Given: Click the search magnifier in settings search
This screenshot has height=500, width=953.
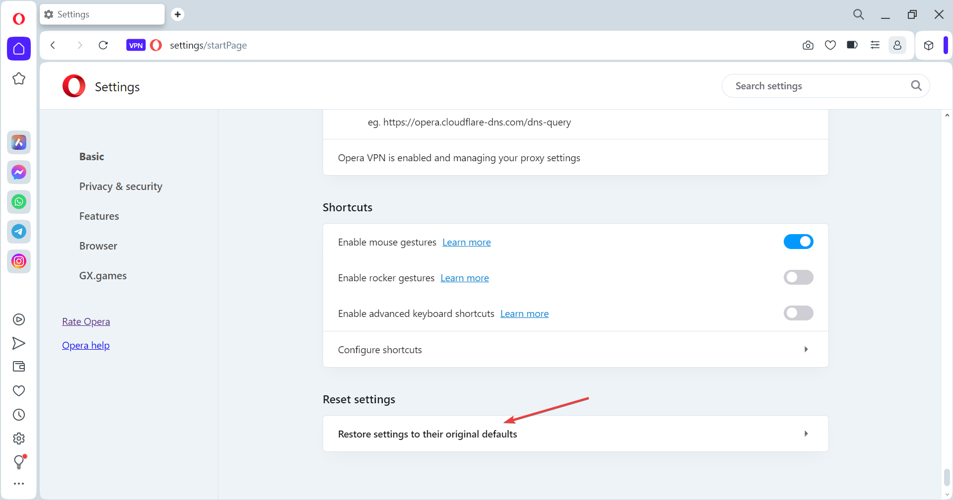Looking at the screenshot, I should (916, 86).
